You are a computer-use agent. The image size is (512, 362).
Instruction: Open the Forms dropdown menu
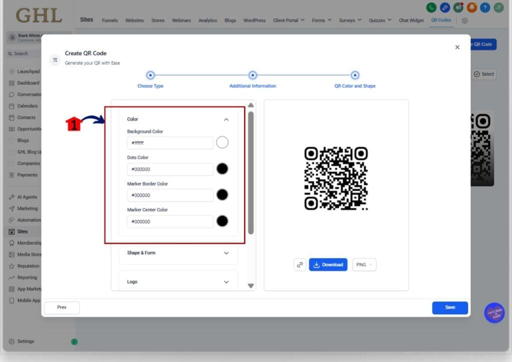point(321,20)
